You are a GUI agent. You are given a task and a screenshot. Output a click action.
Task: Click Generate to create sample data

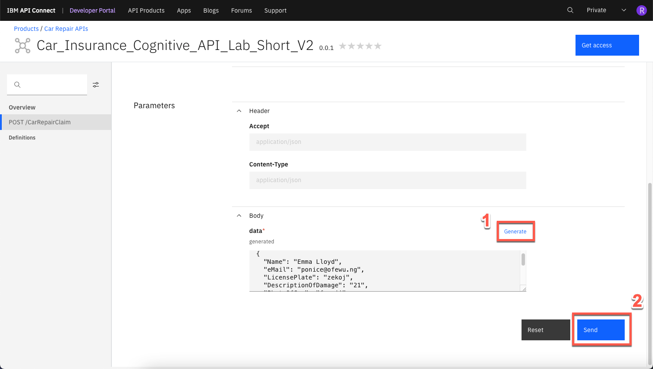coord(515,232)
